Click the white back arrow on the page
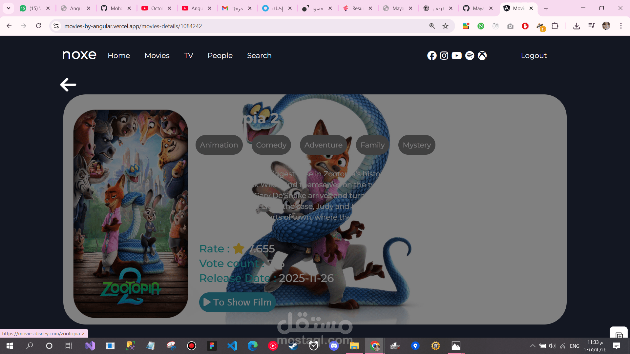The image size is (630, 354). click(68, 85)
